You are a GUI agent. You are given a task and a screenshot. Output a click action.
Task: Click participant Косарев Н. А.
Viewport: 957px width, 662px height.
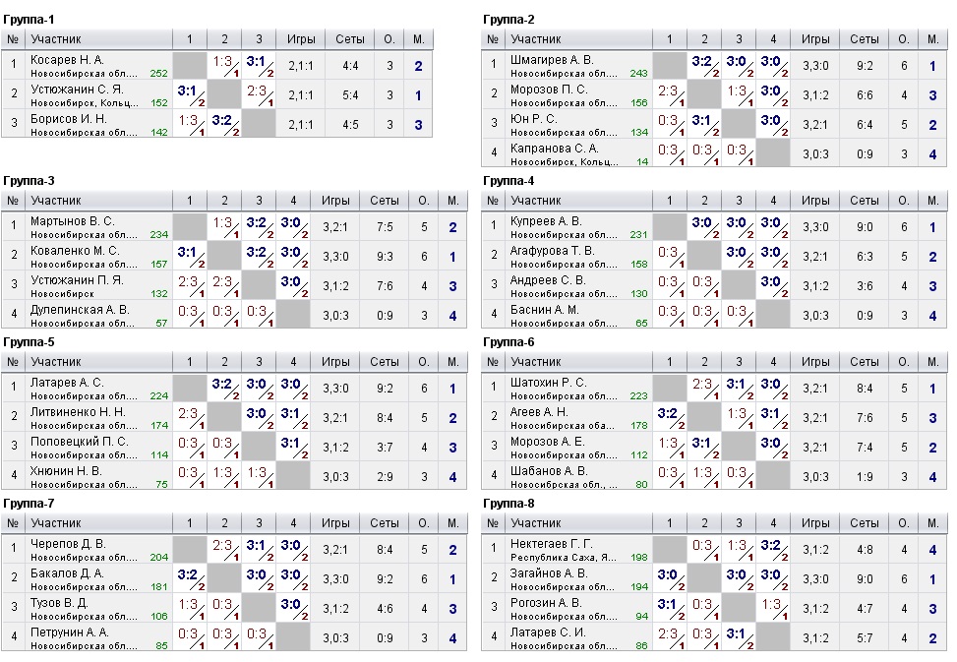(x=67, y=60)
